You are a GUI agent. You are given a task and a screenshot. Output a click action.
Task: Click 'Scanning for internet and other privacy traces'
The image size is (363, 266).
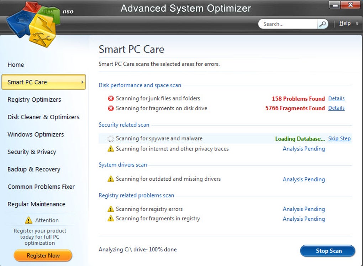click(x=172, y=149)
